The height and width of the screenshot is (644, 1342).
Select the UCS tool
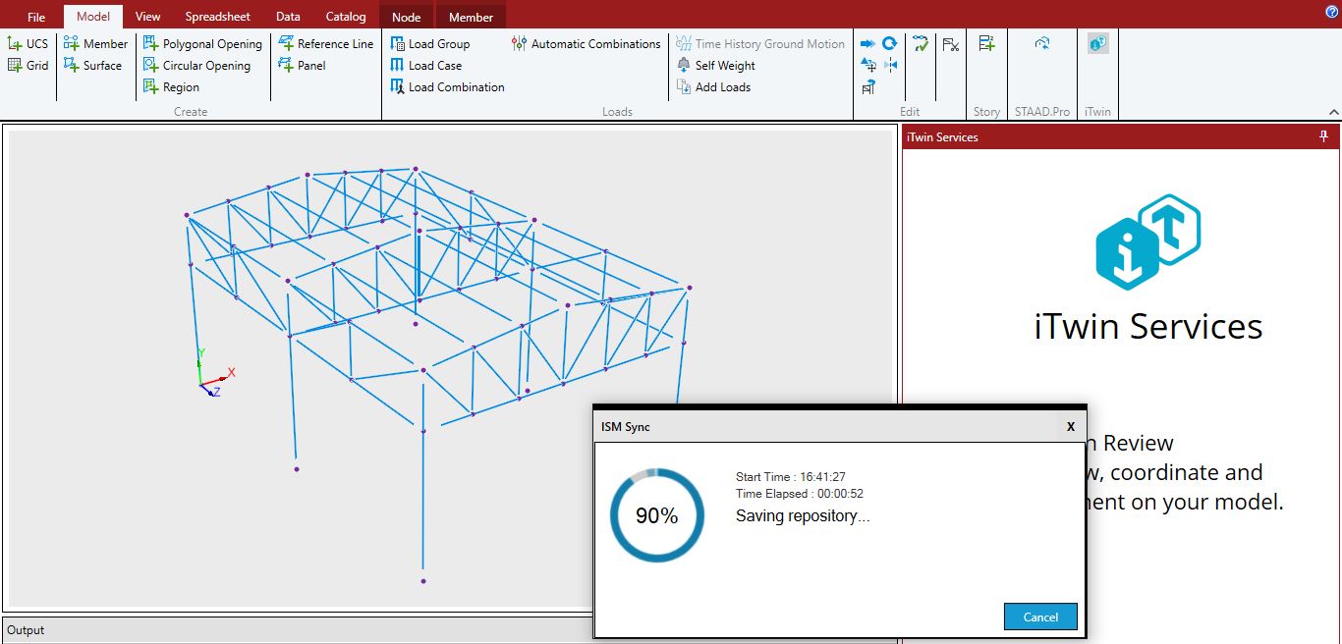27,44
